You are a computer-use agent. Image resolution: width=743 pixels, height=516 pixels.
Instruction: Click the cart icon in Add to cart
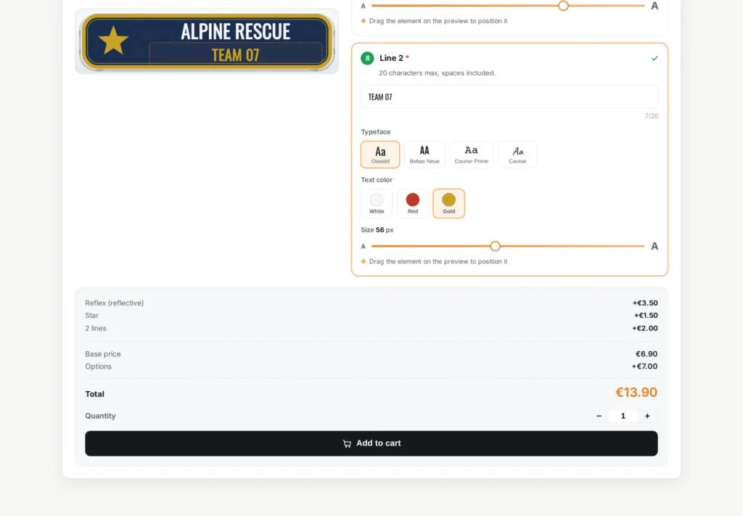[347, 443]
